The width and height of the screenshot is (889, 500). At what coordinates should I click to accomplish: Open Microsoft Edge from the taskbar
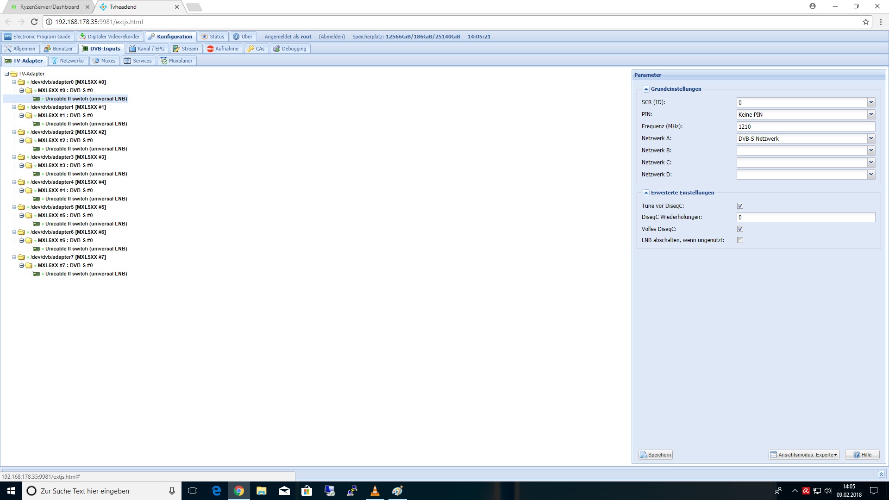coord(216,491)
